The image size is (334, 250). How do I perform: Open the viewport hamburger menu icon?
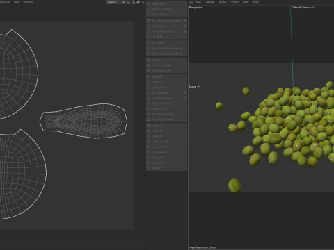191,2
